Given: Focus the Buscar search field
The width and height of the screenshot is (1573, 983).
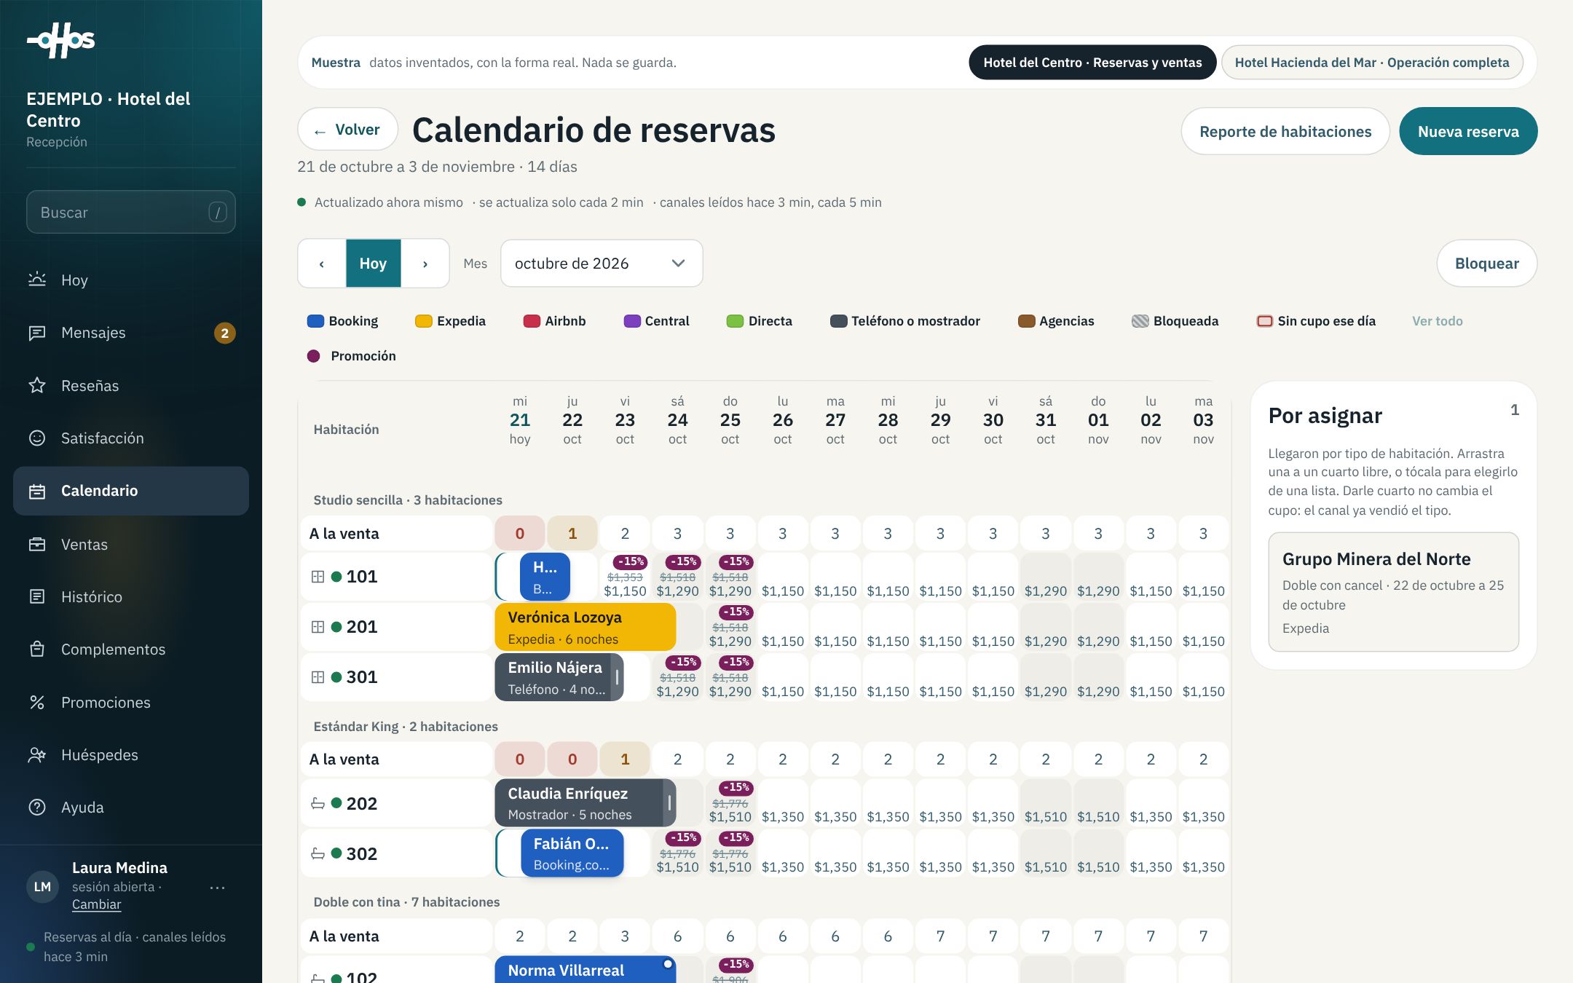Looking at the screenshot, I should (x=131, y=212).
